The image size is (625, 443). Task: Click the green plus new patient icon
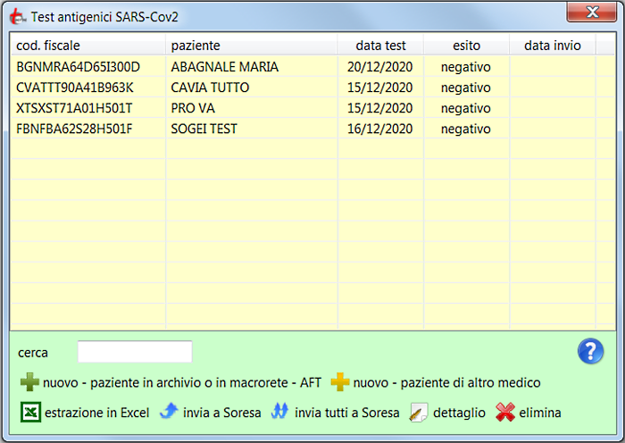(29, 383)
